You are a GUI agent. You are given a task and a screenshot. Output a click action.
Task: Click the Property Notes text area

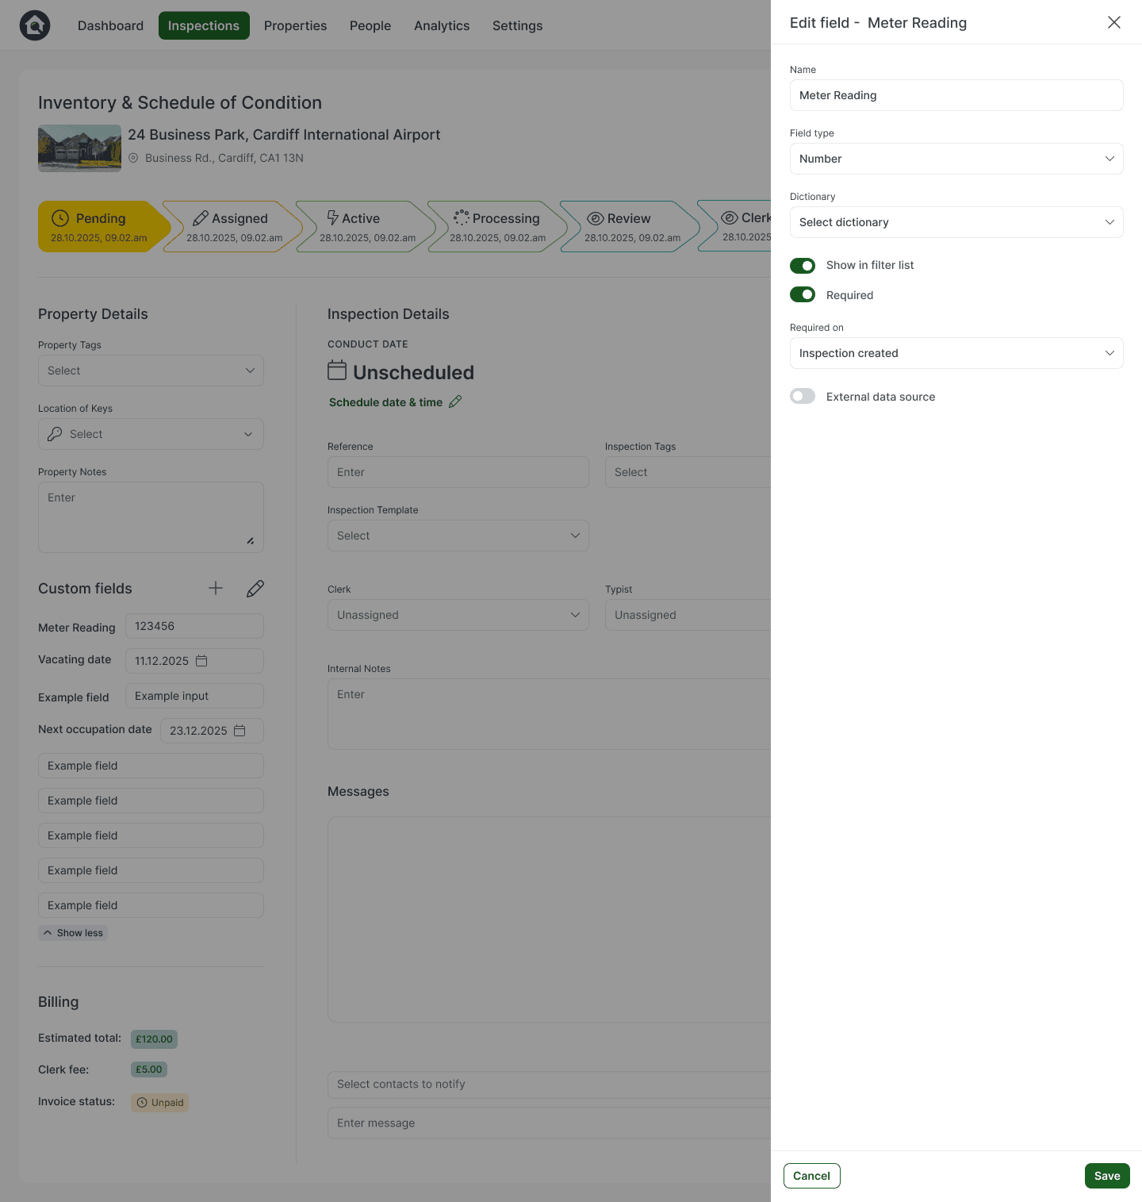[x=151, y=517]
